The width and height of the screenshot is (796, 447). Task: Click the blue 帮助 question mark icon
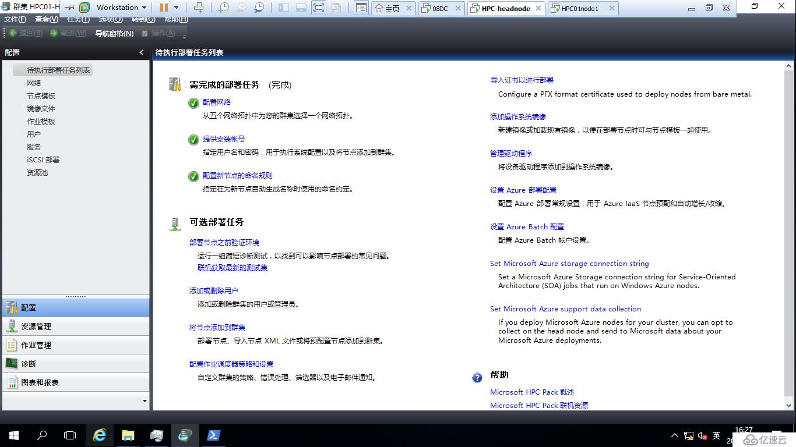pos(477,377)
